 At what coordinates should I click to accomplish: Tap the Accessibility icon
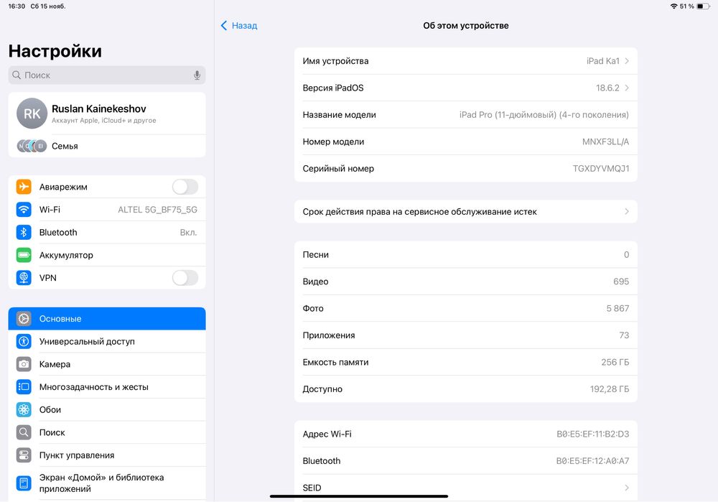24,342
